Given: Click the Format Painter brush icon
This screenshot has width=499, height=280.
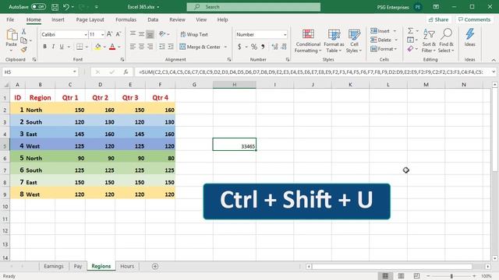Looking at the screenshot, I should (x=23, y=49).
